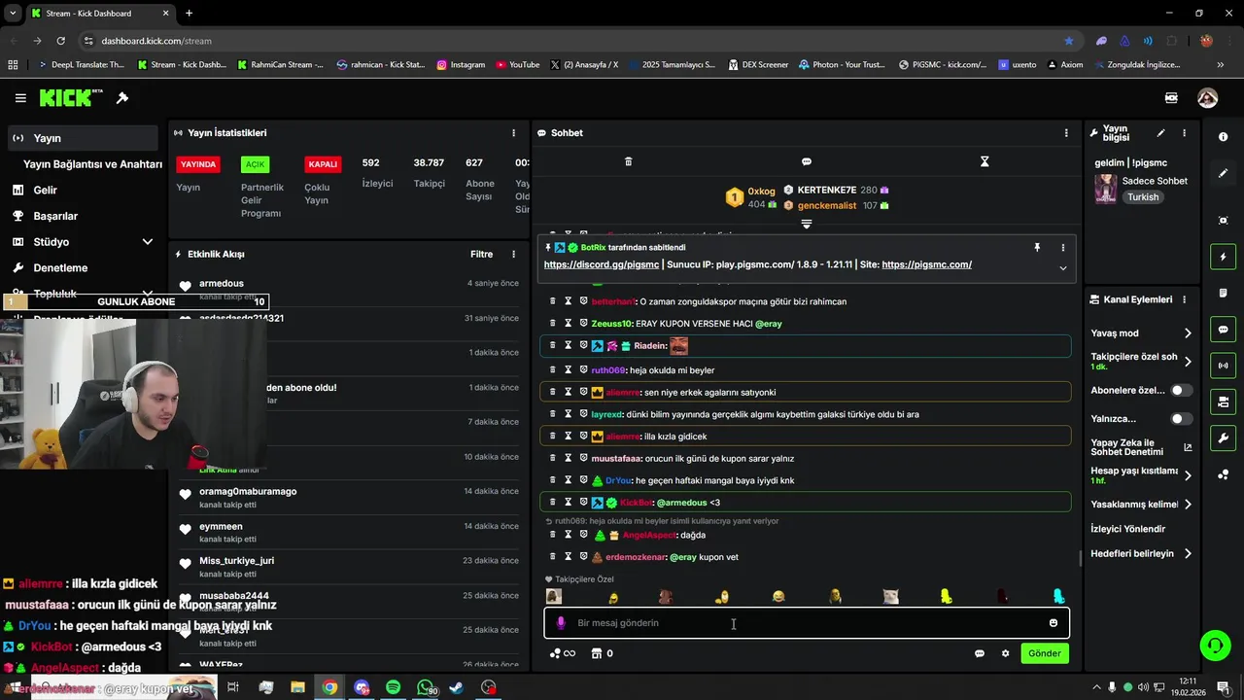
Task: Open the https://pigsmc.com/ link
Action: point(926,264)
